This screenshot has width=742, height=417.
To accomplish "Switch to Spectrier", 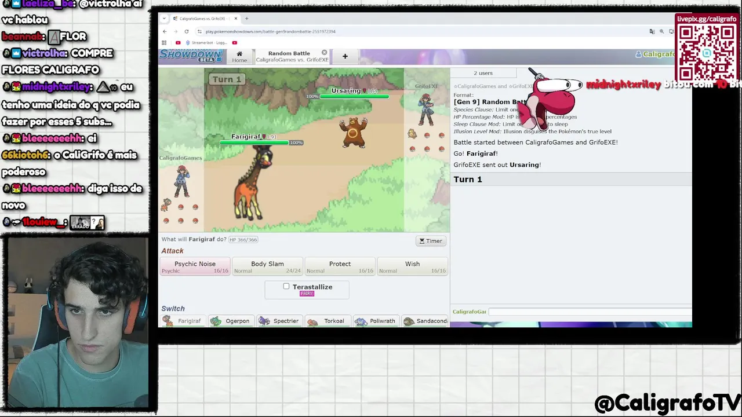I will pos(279,321).
